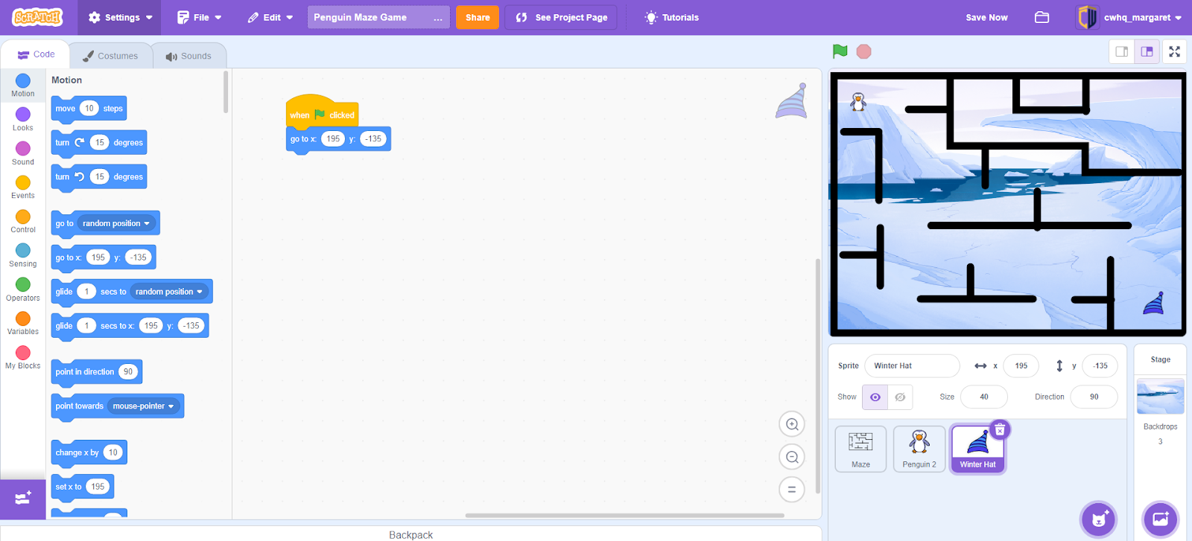Delete the Winter Hat sprite
The width and height of the screenshot is (1192, 541).
(1000, 429)
